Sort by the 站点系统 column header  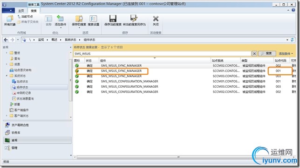[x=225, y=61]
